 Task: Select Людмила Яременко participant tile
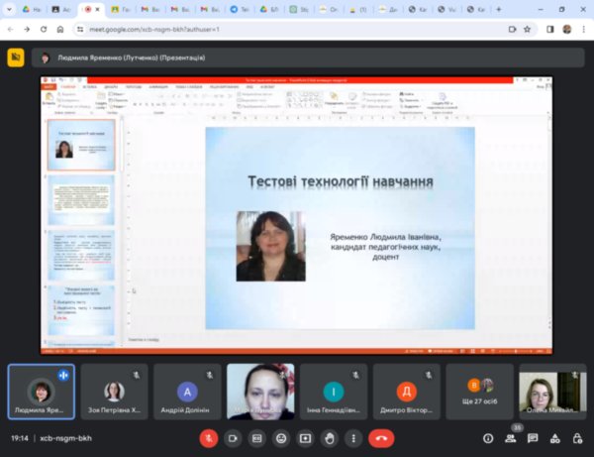pyautogui.click(x=41, y=391)
